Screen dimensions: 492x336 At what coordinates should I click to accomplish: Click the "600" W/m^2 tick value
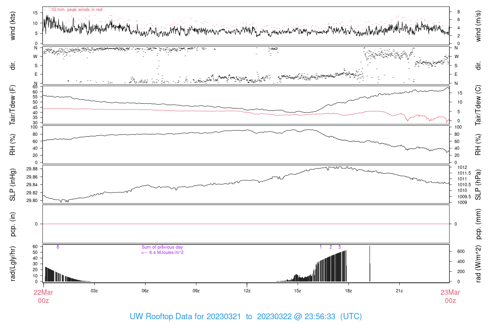pos(461,252)
